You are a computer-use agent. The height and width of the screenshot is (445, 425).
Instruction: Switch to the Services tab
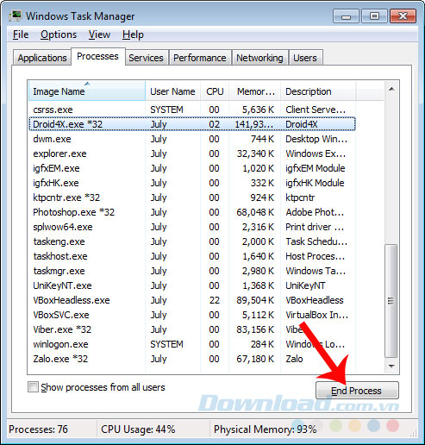(x=146, y=58)
